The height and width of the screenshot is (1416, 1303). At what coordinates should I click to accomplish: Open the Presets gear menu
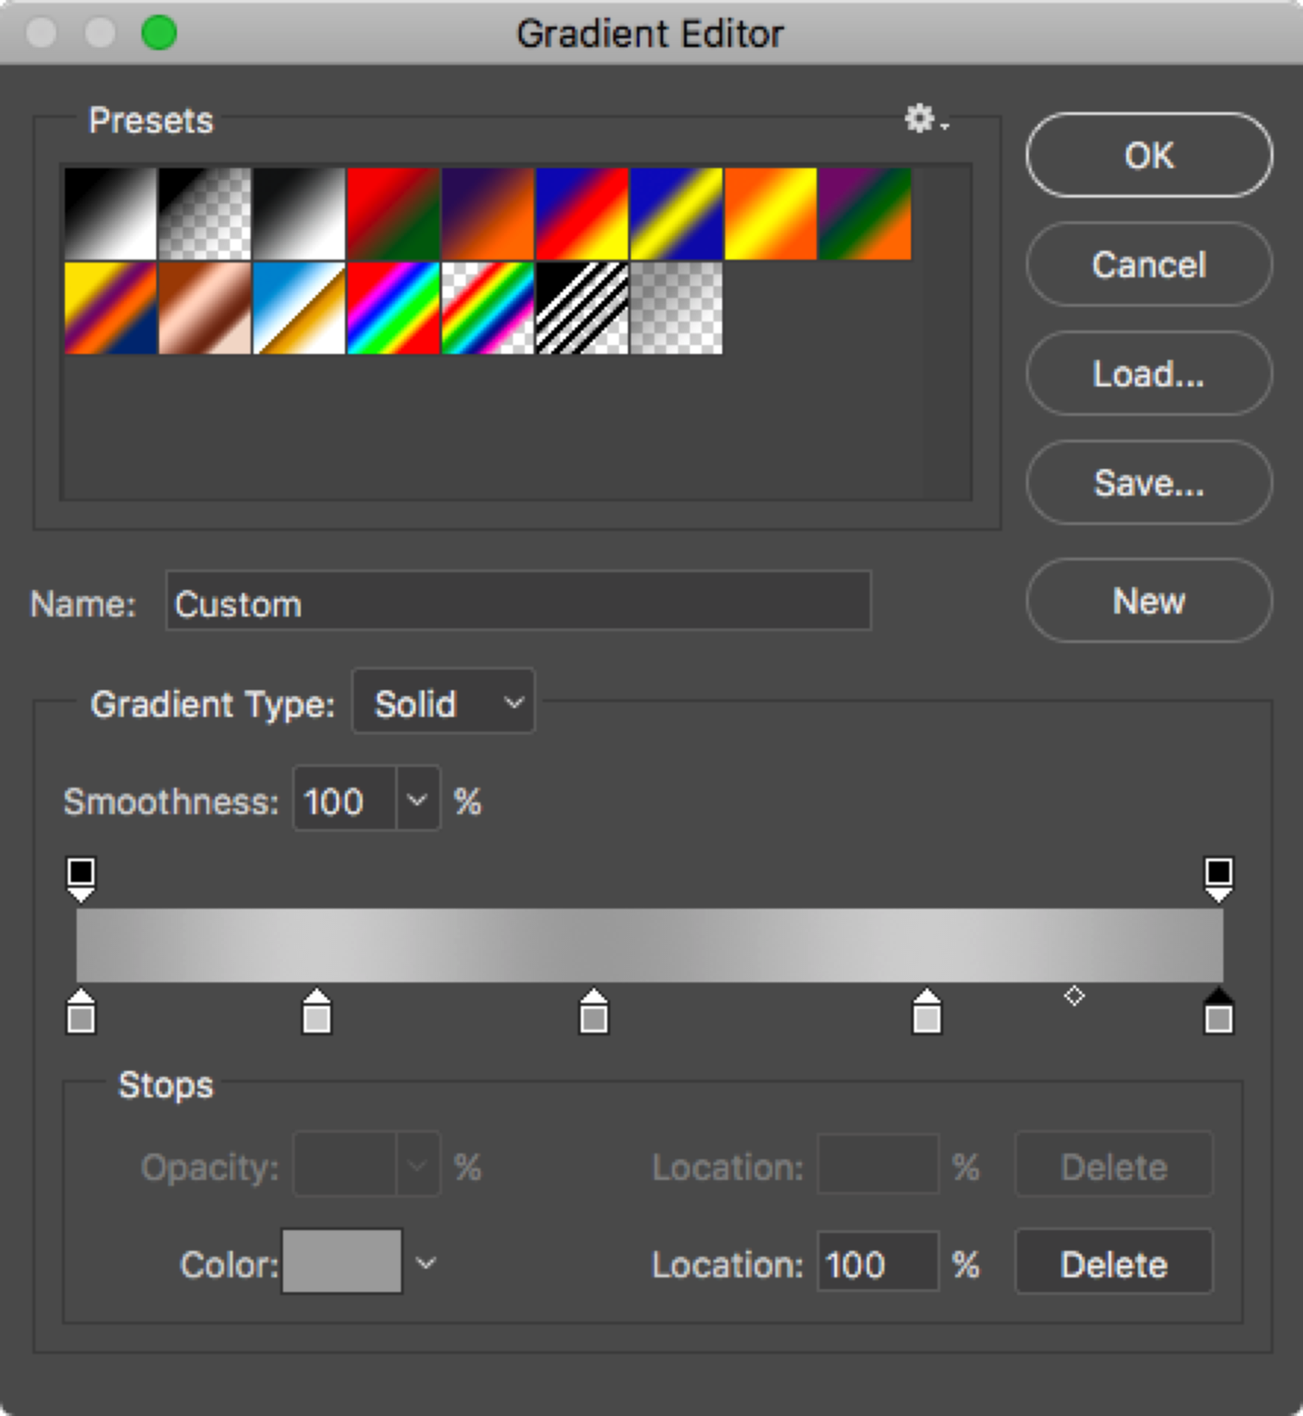(x=926, y=120)
